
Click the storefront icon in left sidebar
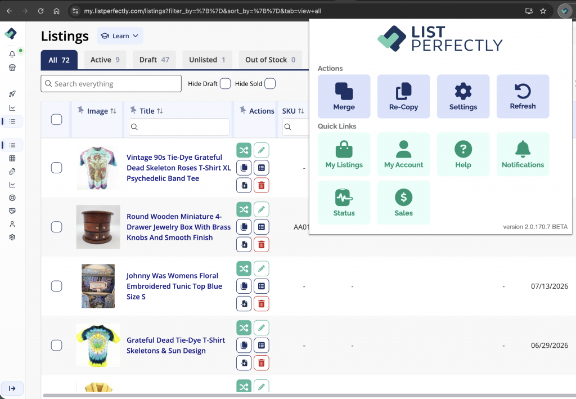12,68
